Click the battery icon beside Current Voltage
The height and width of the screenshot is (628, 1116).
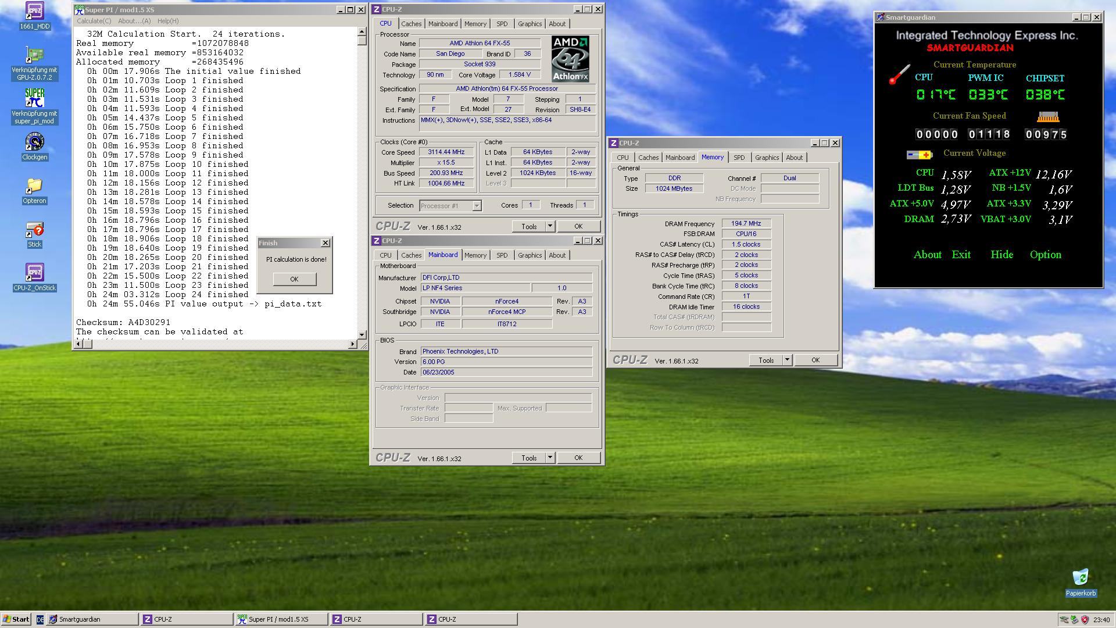[920, 155]
